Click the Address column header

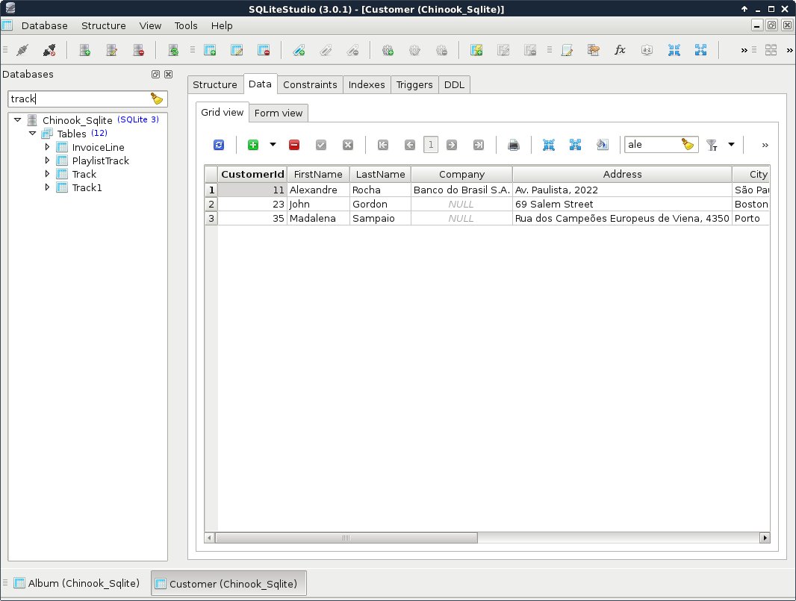click(622, 174)
